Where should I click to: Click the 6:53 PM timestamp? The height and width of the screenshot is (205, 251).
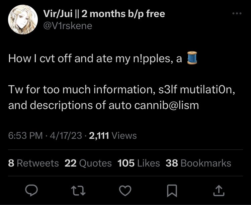25,135
